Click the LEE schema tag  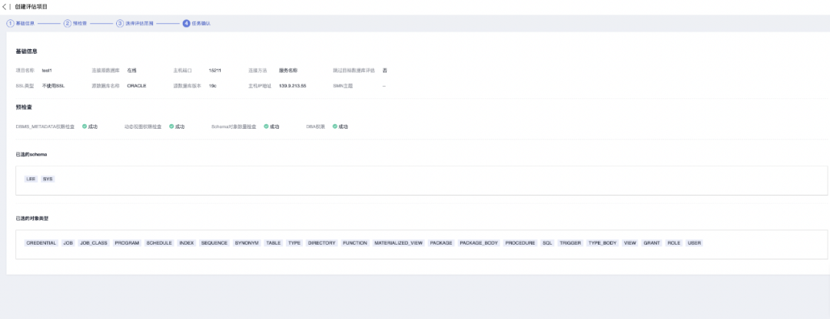[31, 179]
